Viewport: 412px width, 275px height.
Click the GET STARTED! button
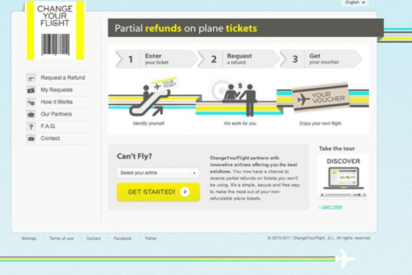click(158, 192)
